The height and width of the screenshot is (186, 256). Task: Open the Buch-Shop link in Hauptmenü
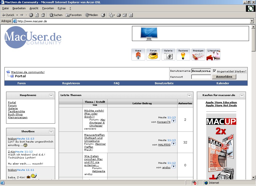pyautogui.click(x=15, y=114)
